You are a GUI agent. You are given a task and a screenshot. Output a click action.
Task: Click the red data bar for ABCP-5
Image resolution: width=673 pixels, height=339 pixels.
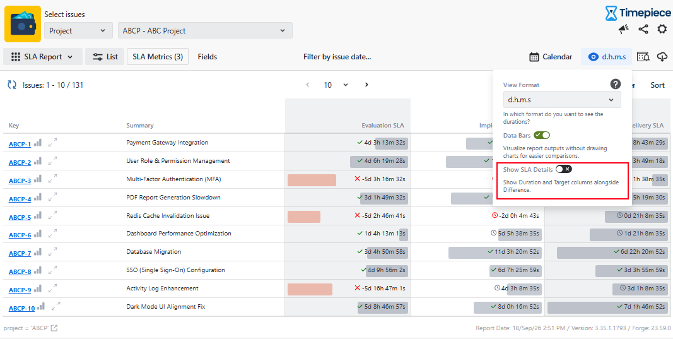(x=304, y=217)
